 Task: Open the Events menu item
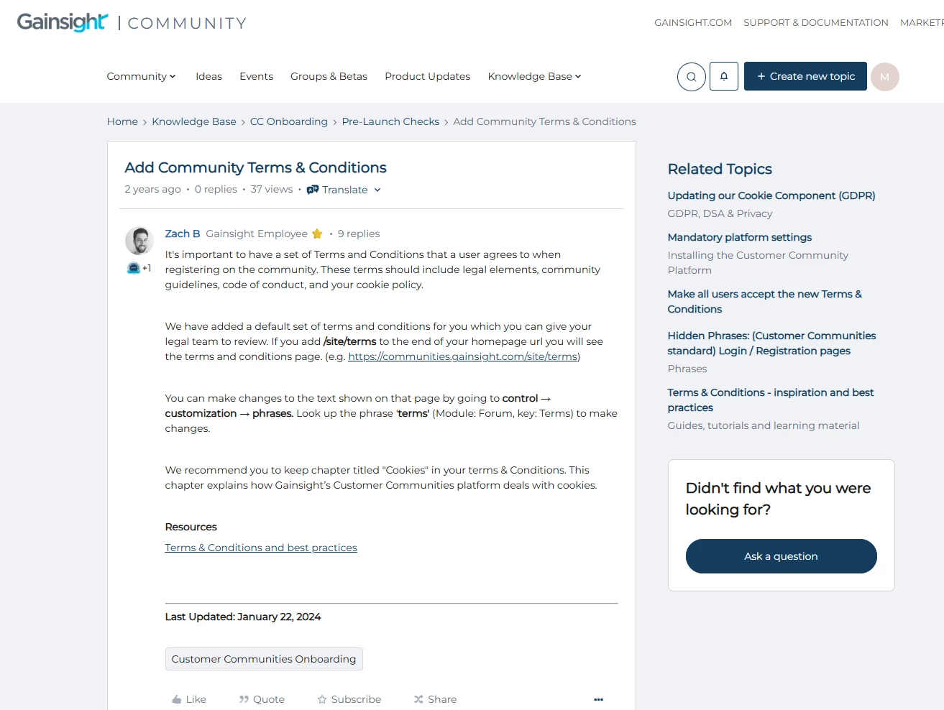(256, 76)
